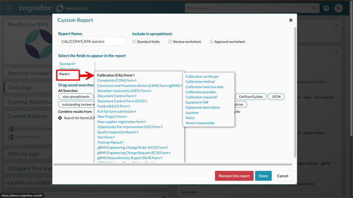353x198 pixels.
Task: Select the Search for forms radio button
Action: tap(60, 118)
